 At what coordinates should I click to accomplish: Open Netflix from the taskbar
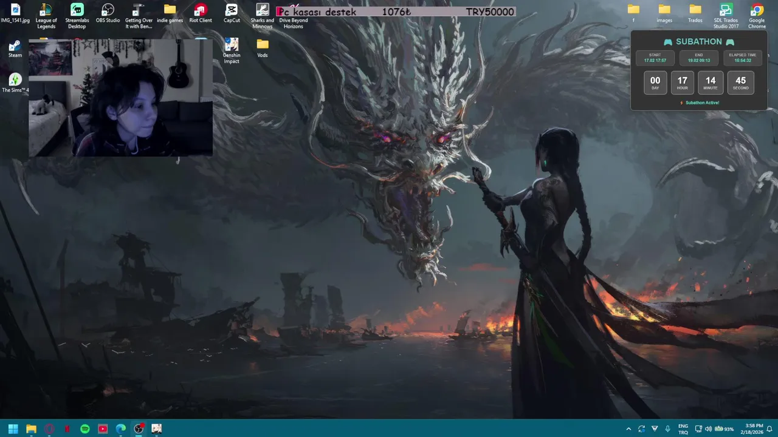pos(67,429)
